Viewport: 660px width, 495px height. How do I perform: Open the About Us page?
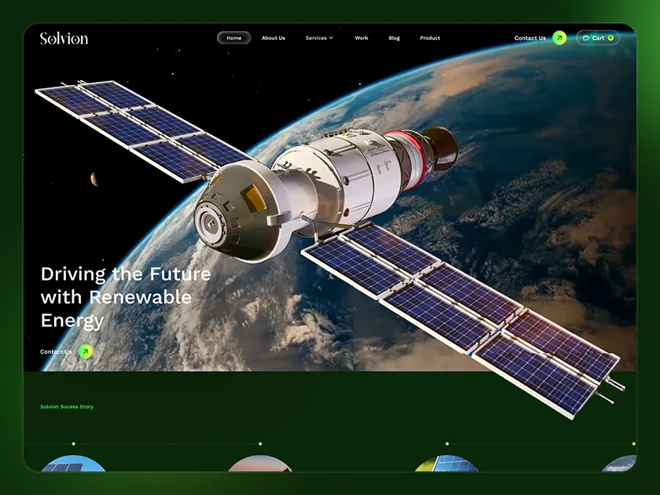(x=273, y=38)
